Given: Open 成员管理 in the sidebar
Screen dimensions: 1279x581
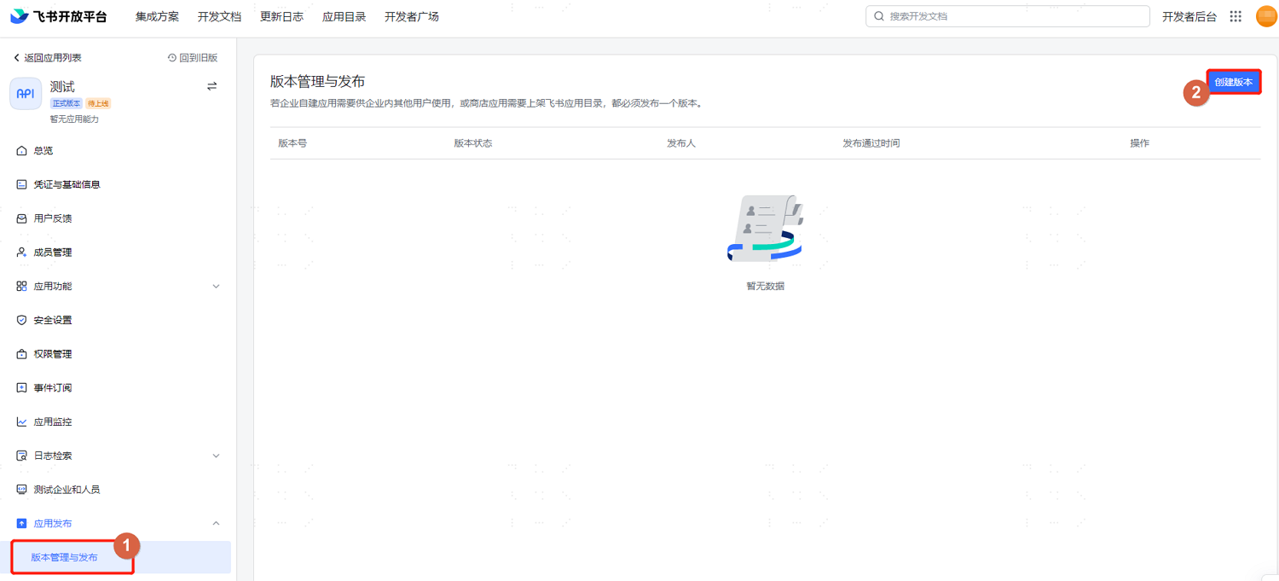Looking at the screenshot, I should (53, 253).
